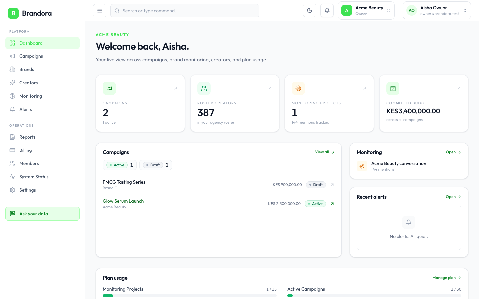Open Brands in the sidebar

click(42, 69)
